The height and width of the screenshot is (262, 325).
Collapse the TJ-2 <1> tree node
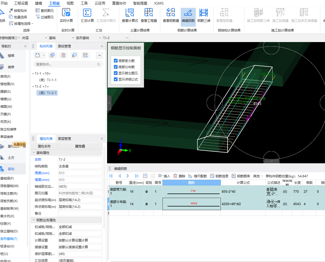(33, 87)
